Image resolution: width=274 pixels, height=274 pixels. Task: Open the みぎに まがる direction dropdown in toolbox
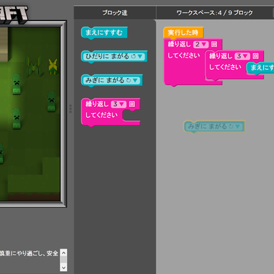135,80
